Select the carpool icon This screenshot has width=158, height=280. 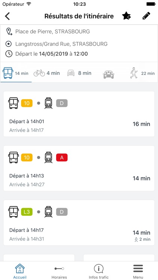[x=109, y=74]
